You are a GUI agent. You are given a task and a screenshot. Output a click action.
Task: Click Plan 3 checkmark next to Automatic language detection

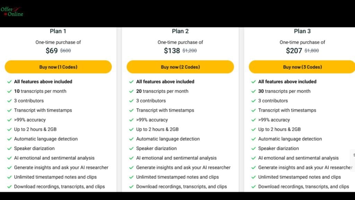tap(253, 139)
